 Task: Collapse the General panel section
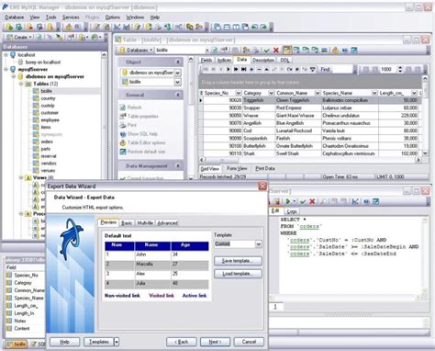click(x=178, y=95)
